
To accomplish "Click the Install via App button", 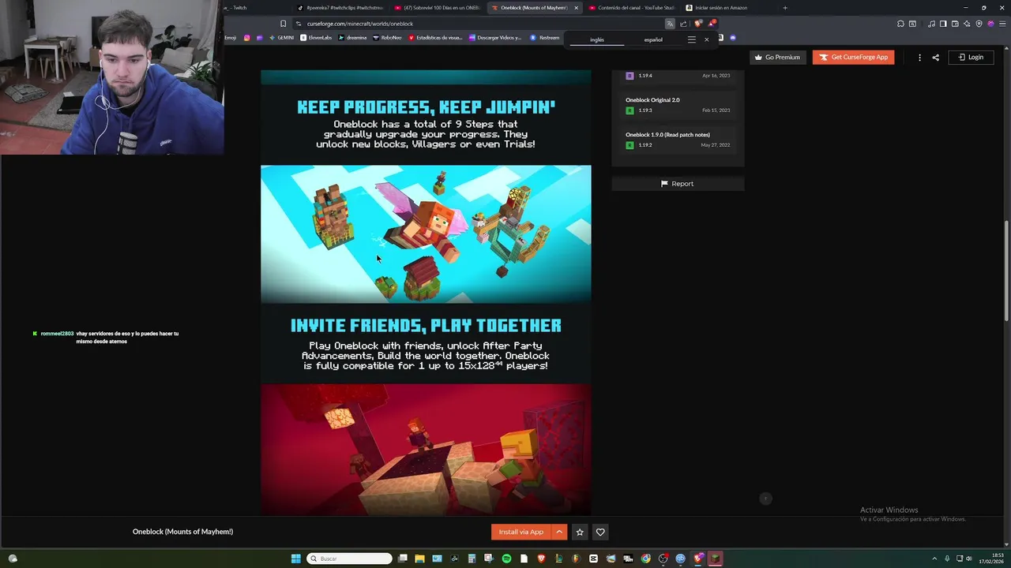I will click(521, 532).
